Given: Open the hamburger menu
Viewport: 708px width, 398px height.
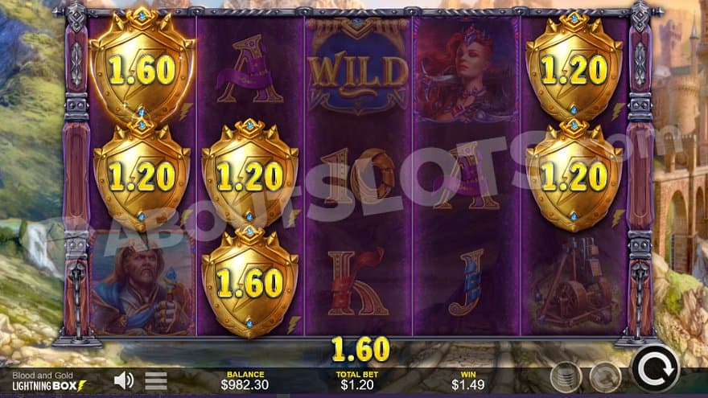Looking at the screenshot, I should [156, 381].
